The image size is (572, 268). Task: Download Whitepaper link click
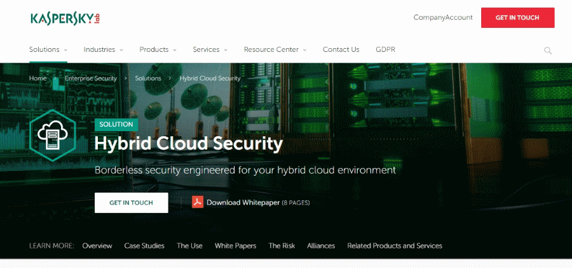pyautogui.click(x=243, y=203)
